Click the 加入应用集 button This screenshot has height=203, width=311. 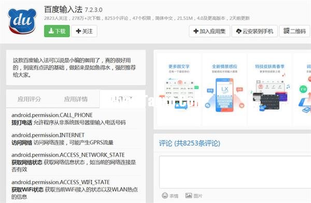[x=209, y=31]
